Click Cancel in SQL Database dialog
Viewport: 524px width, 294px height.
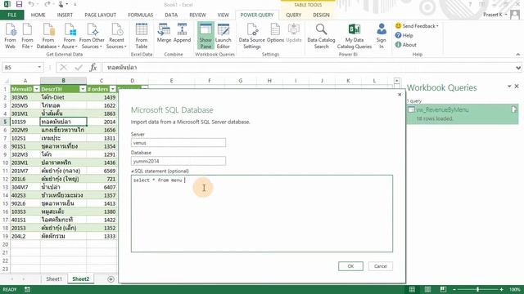click(380, 266)
